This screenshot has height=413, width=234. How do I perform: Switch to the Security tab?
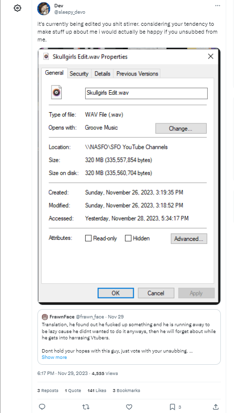point(79,74)
